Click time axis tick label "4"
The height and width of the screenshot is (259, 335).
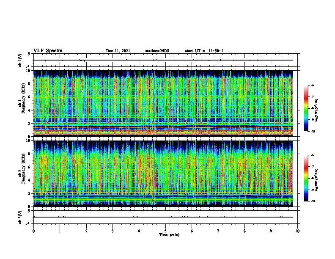tap(139, 231)
